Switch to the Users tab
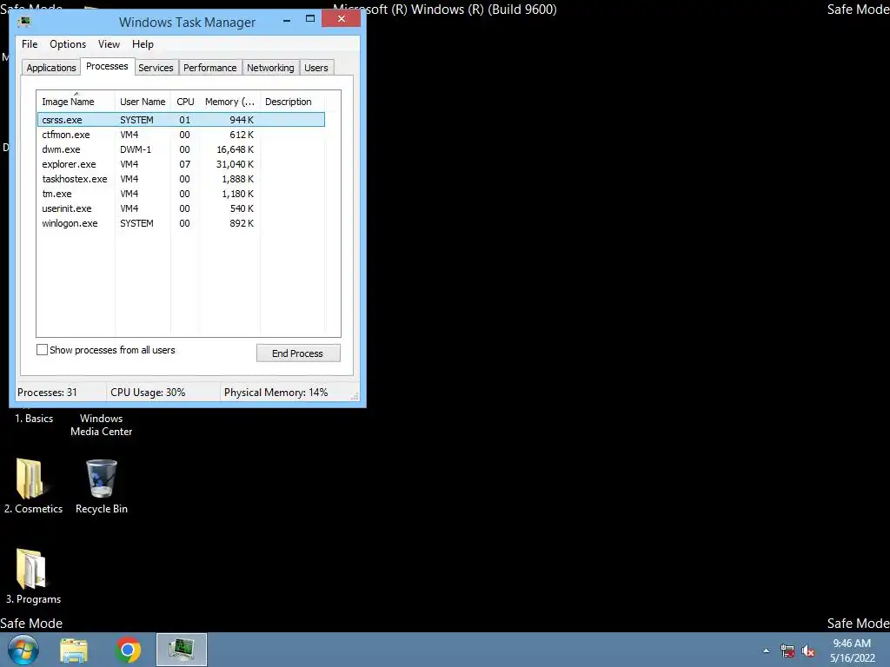The width and height of the screenshot is (890, 667). (x=316, y=68)
